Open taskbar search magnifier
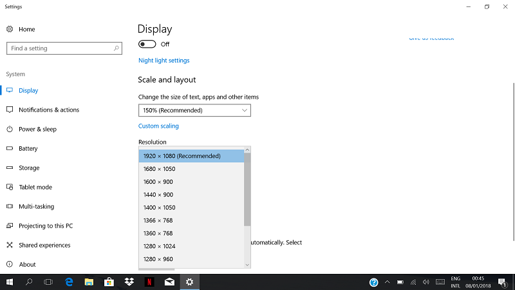The image size is (515, 290). point(29,282)
